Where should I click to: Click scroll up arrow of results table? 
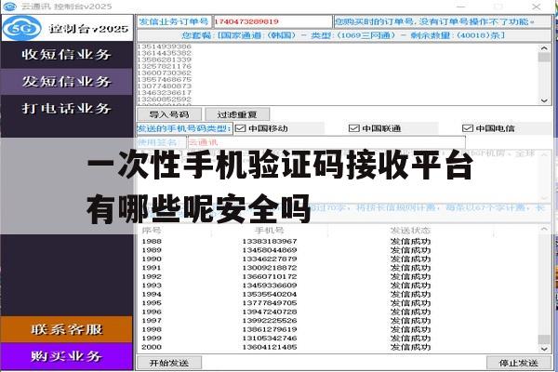544,230
